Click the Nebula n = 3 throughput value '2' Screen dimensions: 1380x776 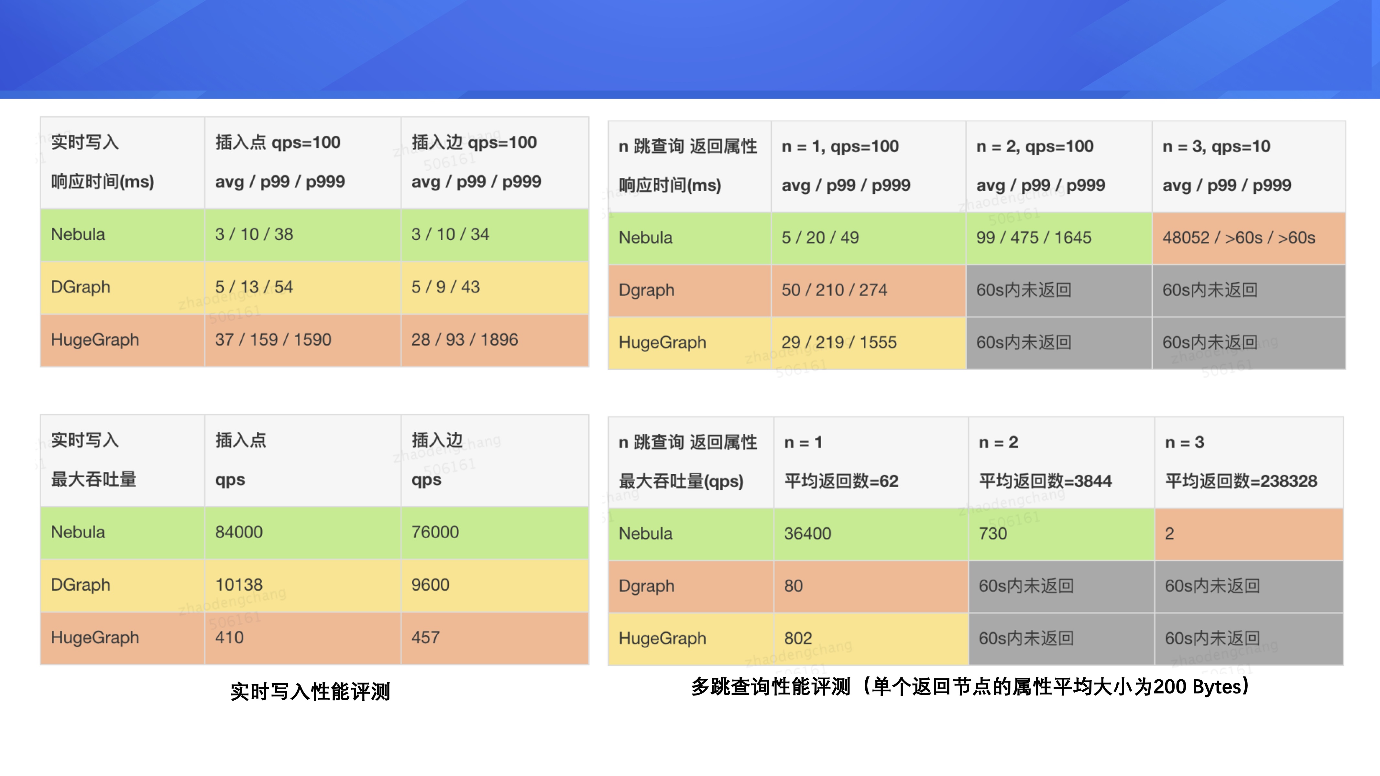point(1169,533)
